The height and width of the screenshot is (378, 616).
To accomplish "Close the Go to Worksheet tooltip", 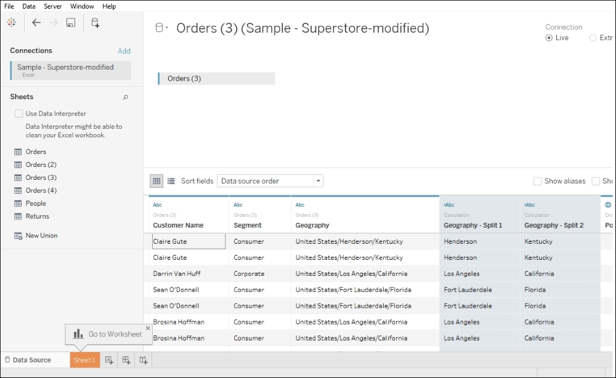I will (x=148, y=328).
